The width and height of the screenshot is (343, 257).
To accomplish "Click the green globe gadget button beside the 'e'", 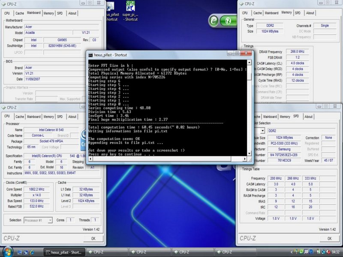I will click(228, 21).
